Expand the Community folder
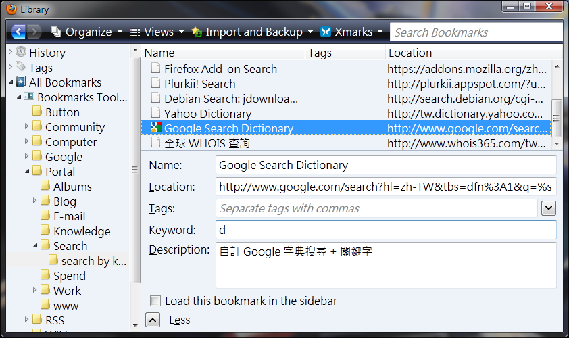The image size is (569, 338). click(x=26, y=126)
